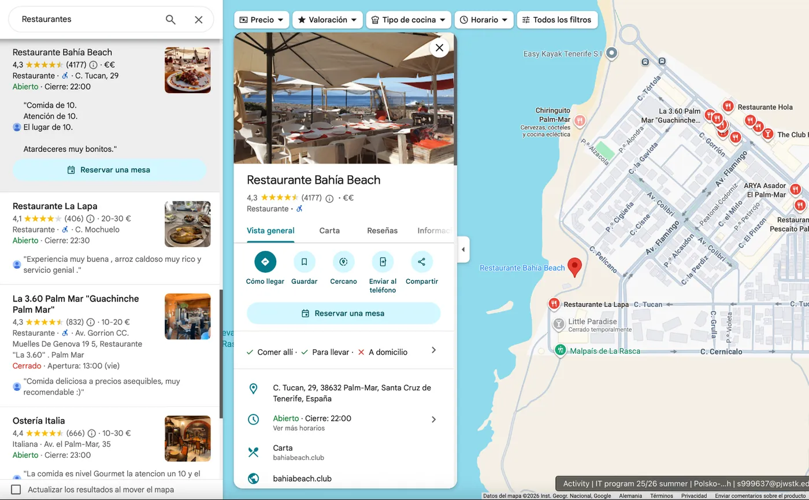Click the Cómo llegar directions icon
Image resolution: width=809 pixels, height=500 pixels.
pyautogui.click(x=265, y=262)
